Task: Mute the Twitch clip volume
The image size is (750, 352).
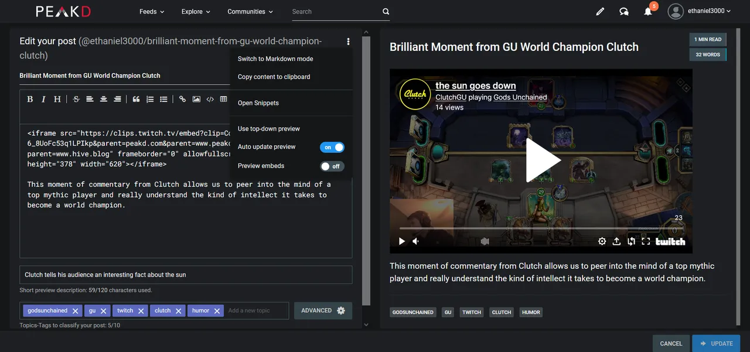Action: (415, 241)
